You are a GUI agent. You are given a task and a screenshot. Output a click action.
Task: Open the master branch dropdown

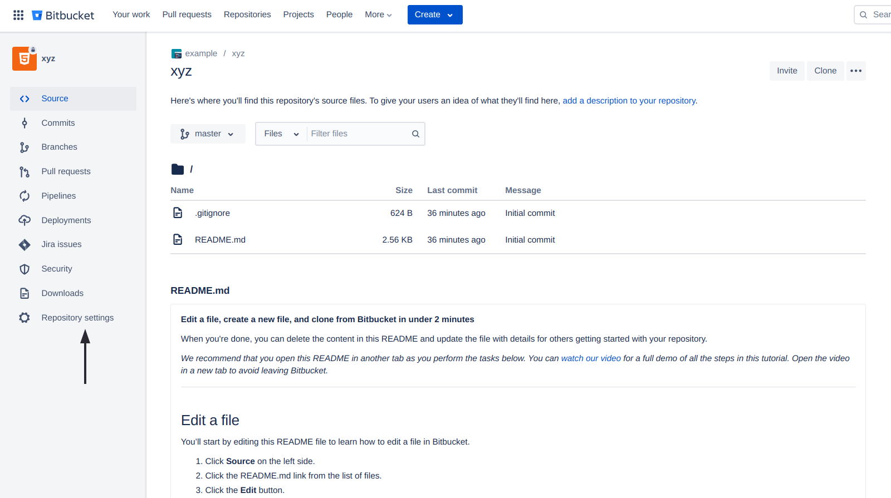point(208,134)
